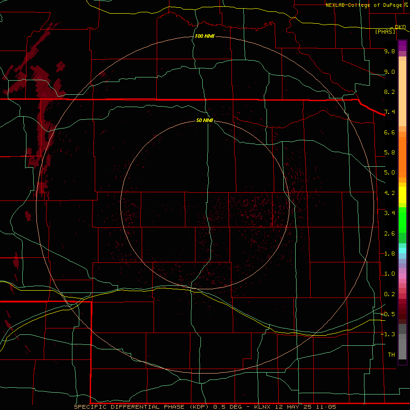The width and height of the screenshot is (410, 410).
Task: Click the 2.6 value on the color scale
Action: [x=389, y=234]
